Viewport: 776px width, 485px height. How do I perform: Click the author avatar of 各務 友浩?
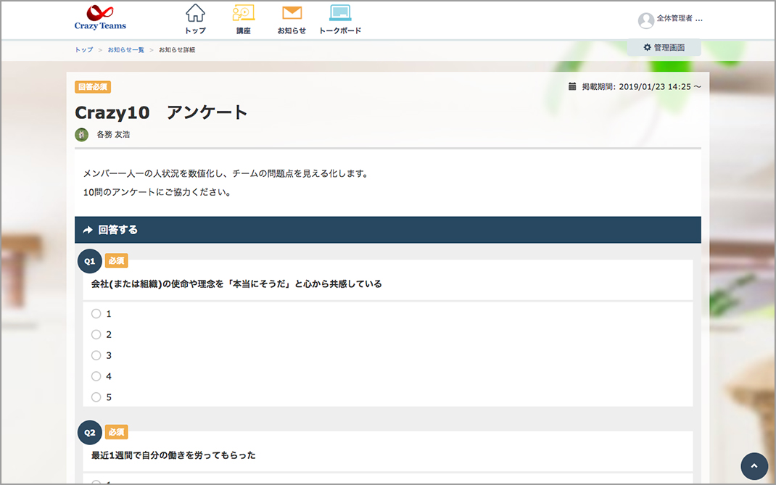82,135
